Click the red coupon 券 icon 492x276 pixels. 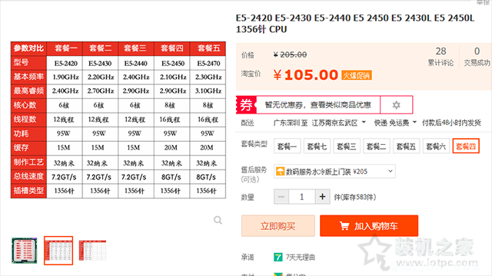pos(246,105)
